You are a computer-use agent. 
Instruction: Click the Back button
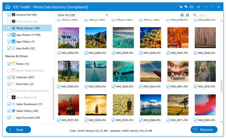click(x=18, y=130)
